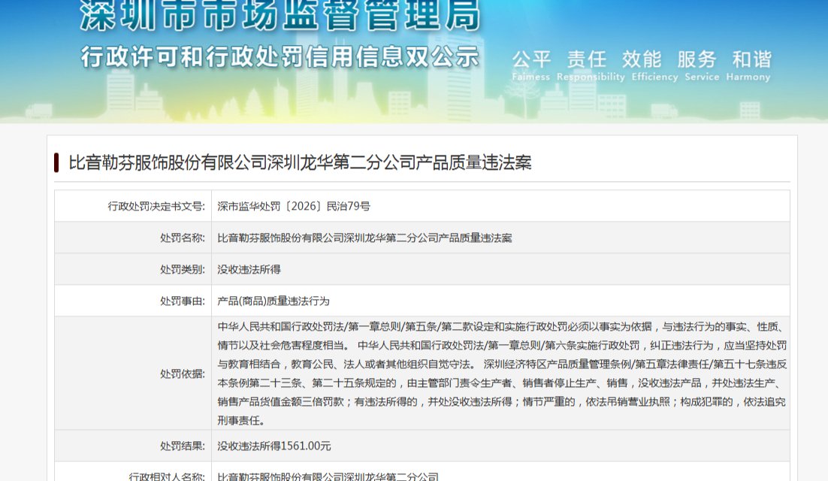The image size is (828, 481).
Task: Click the 和谐 Harmony slogan text
Action: tap(748, 65)
